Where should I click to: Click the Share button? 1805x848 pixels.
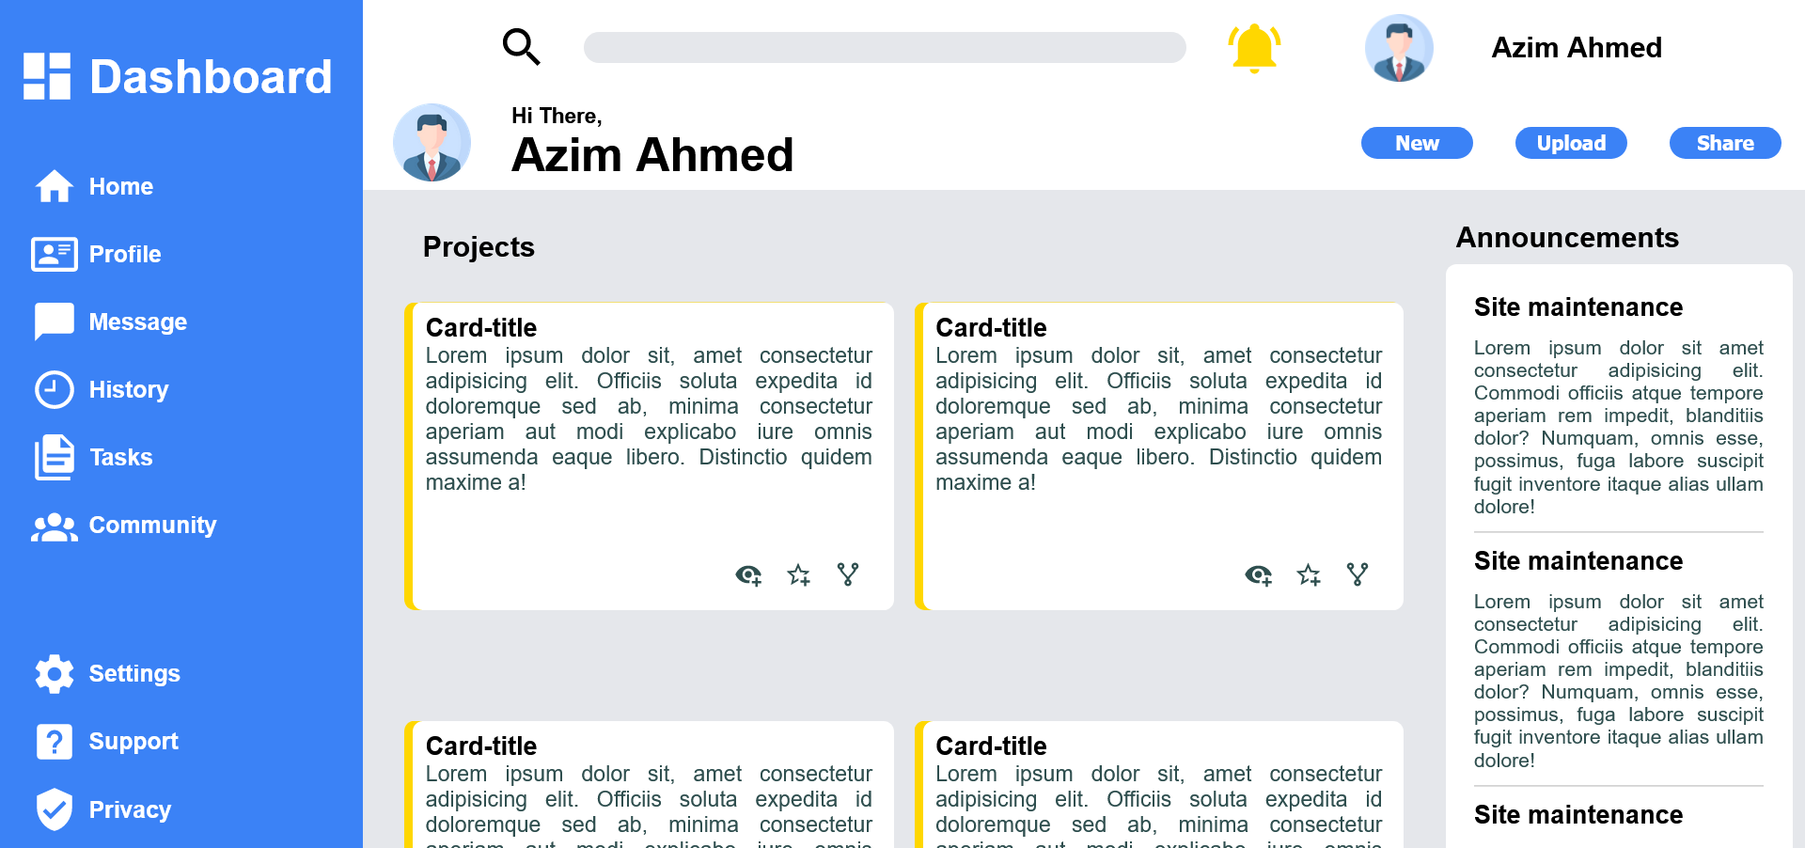(x=1724, y=143)
